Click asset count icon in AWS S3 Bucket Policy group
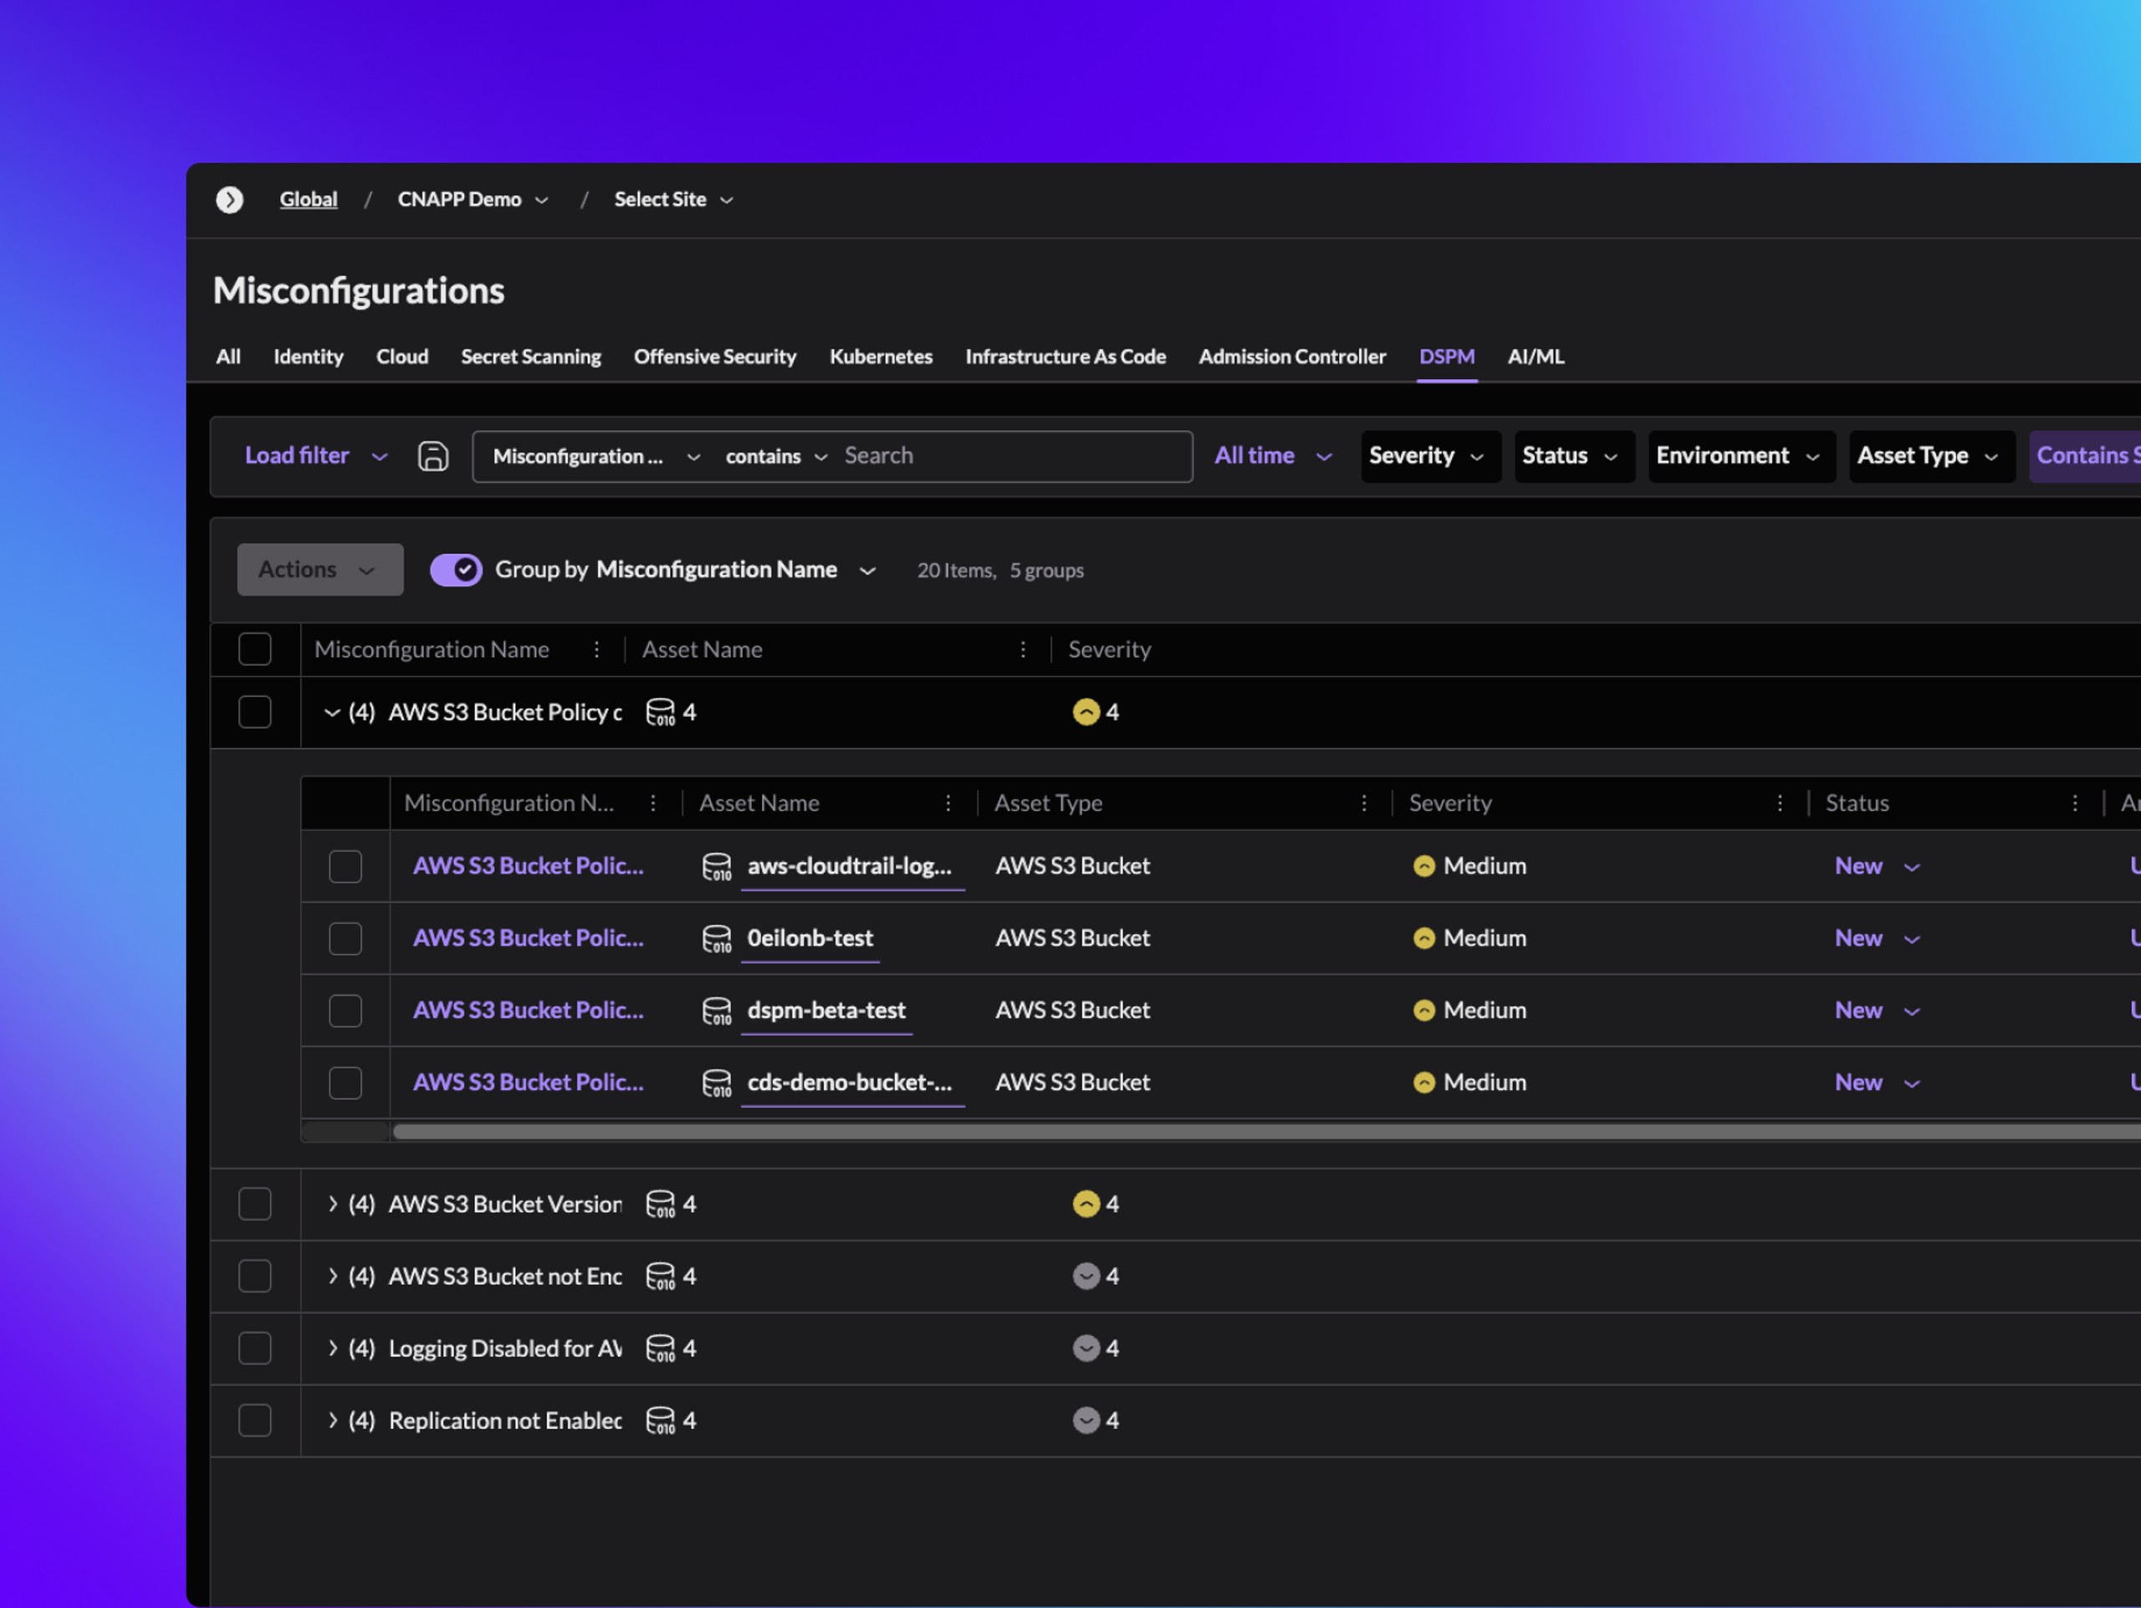The width and height of the screenshot is (2141, 1608). [x=660, y=713]
